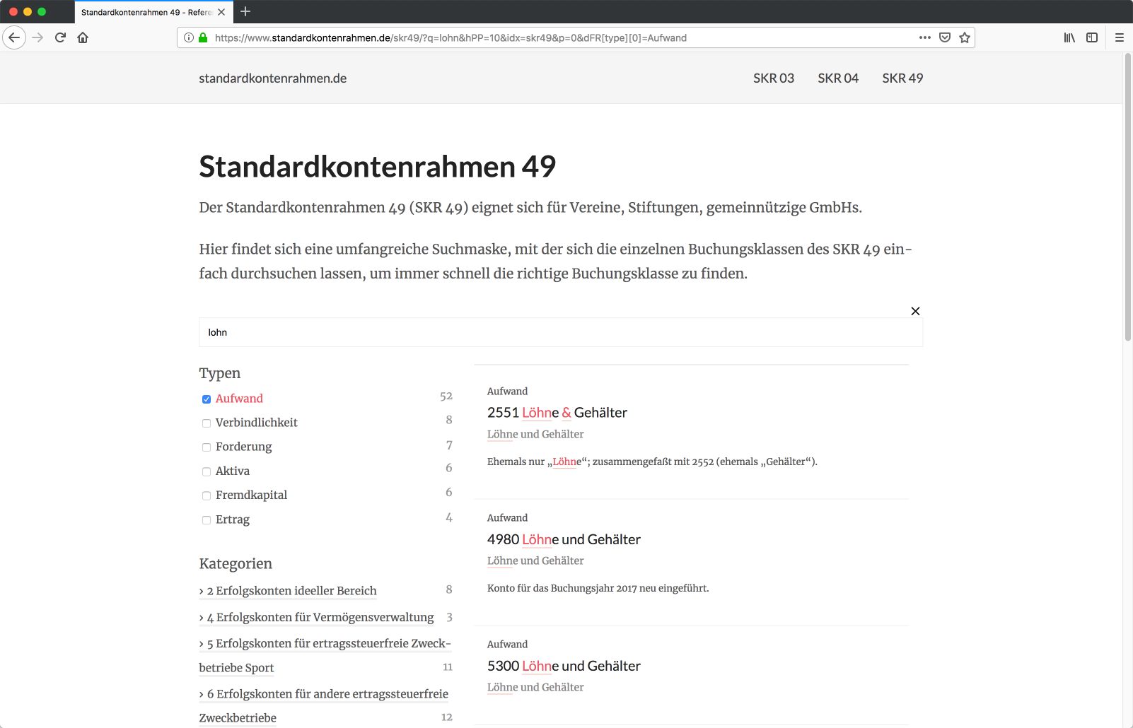
Task: Open the SKR 03 navigation menu item
Action: 774,78
